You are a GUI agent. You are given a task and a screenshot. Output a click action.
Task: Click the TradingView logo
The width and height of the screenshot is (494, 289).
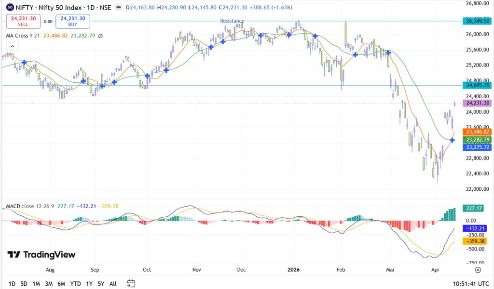(x=41, y=255)
